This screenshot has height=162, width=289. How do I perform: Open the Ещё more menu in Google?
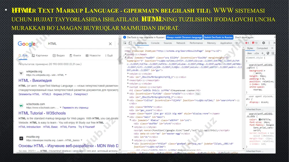point(109,55)
